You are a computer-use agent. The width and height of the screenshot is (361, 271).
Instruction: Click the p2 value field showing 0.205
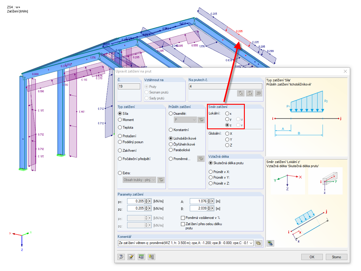click(136, 208)
